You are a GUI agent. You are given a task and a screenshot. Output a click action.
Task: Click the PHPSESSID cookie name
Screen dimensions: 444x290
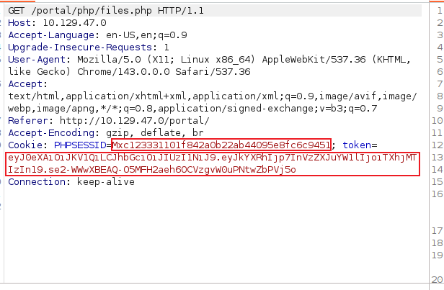tap(80, 145)
